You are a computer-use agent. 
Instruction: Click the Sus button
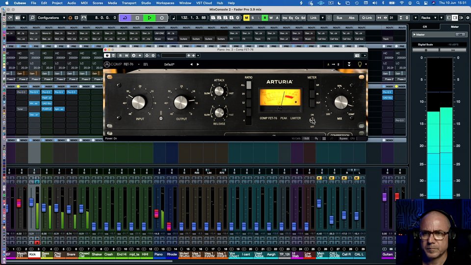click(x=339, y=18)
